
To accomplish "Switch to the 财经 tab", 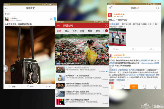I will tap(82, 31).
